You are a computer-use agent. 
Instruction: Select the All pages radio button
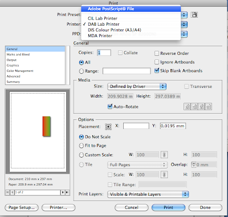click(82, 62)
